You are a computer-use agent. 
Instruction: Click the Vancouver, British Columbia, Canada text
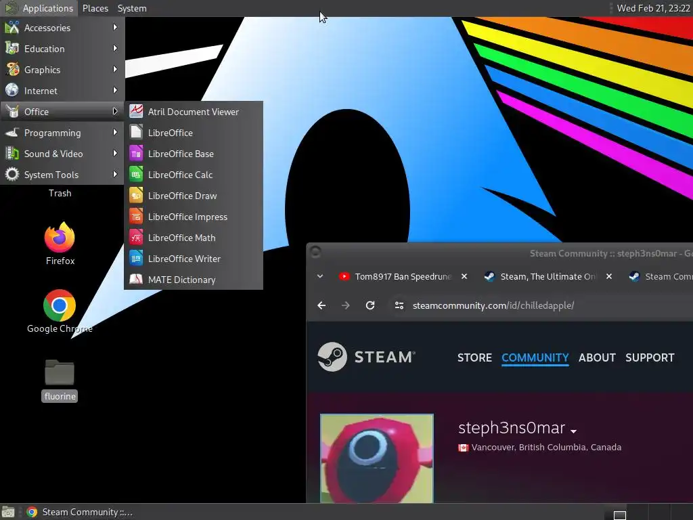click(x=546, y=447)
